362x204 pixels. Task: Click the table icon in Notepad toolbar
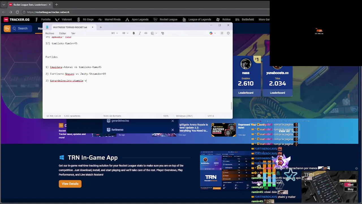(152, 33)
